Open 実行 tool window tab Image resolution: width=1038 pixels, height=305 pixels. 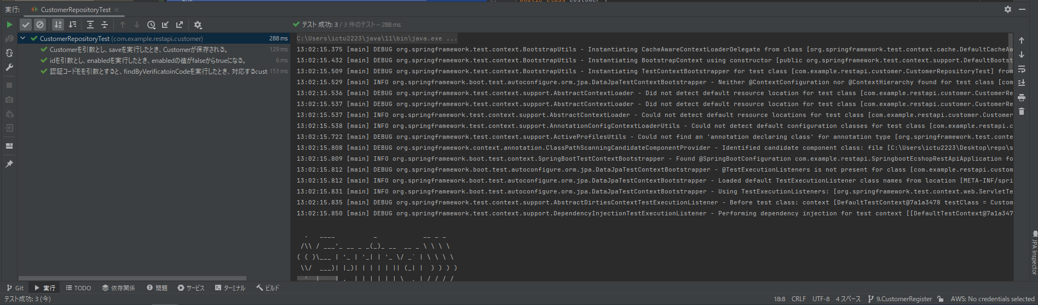click(45, 288)
